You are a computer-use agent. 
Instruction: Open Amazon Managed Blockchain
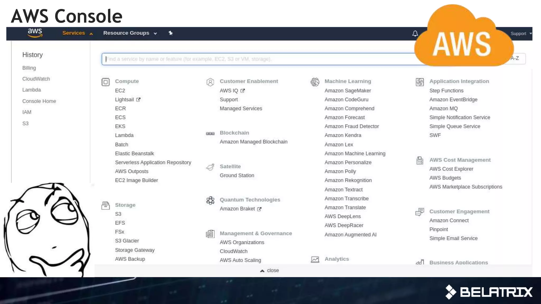pos(254,142)
